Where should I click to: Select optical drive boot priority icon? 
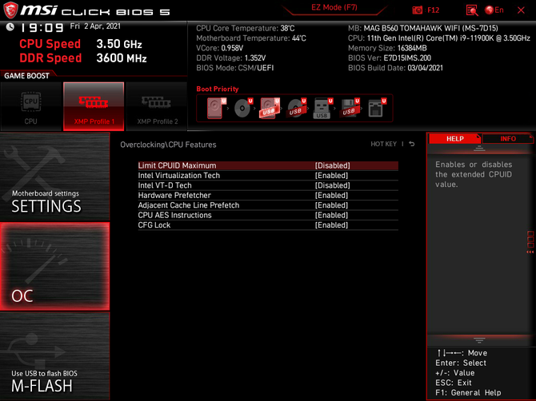243,108
